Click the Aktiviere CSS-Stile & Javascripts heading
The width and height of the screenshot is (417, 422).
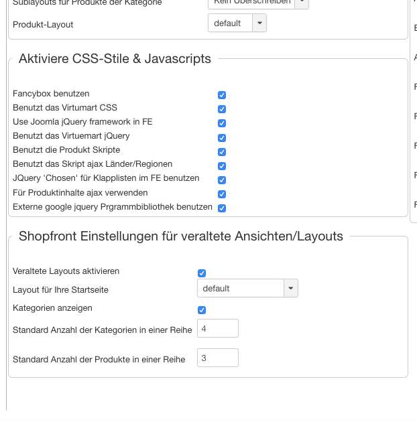(115, 59)
